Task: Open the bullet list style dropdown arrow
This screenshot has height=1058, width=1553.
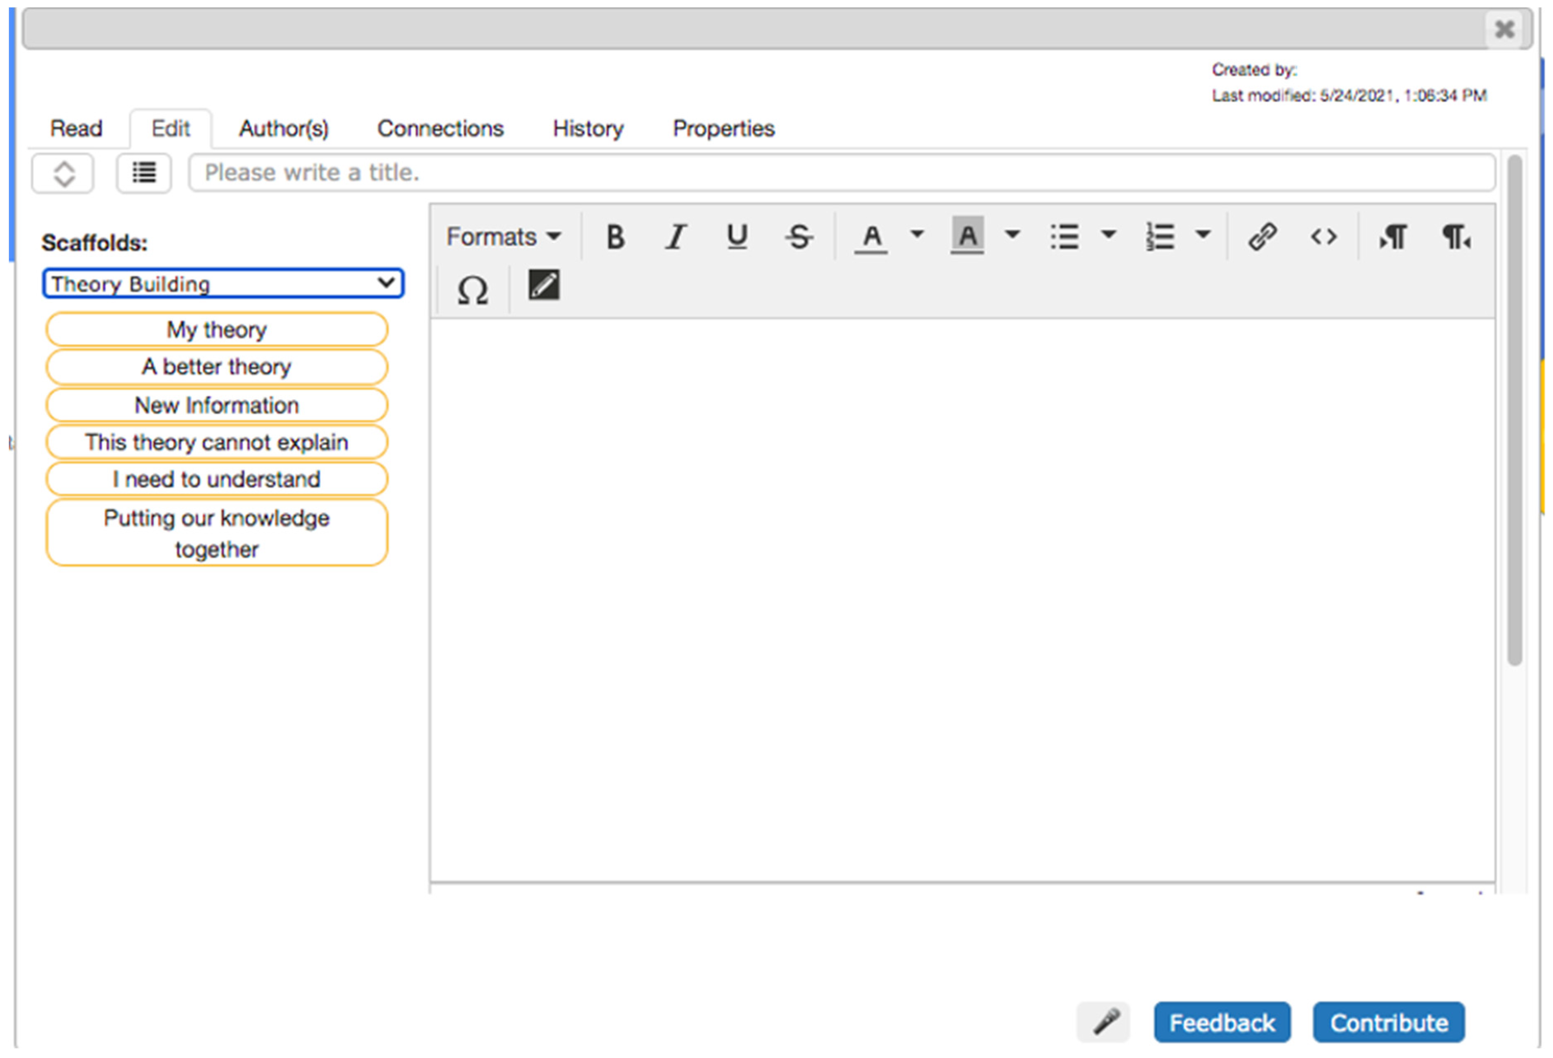Action: coord(1109,234)
